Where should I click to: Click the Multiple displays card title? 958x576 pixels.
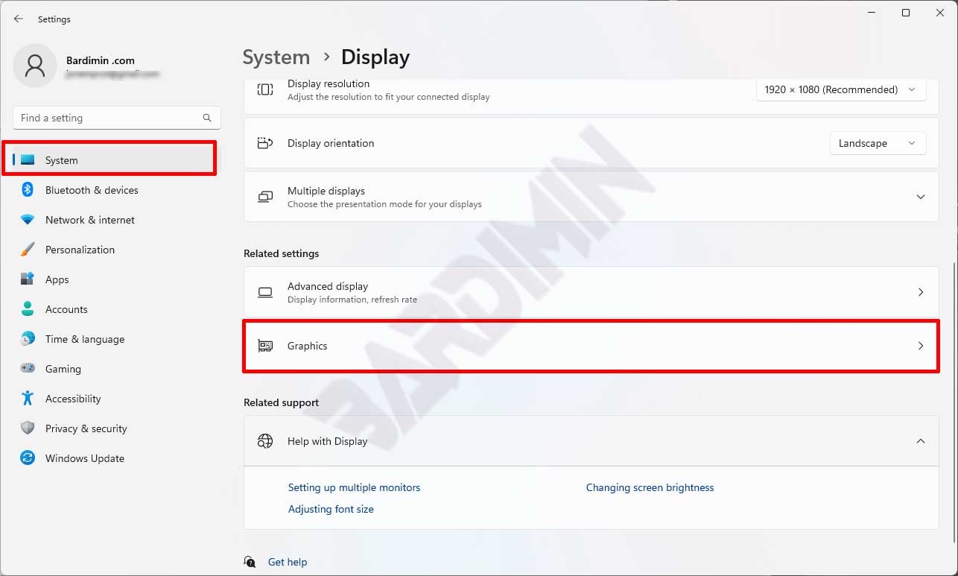[326, 191]
